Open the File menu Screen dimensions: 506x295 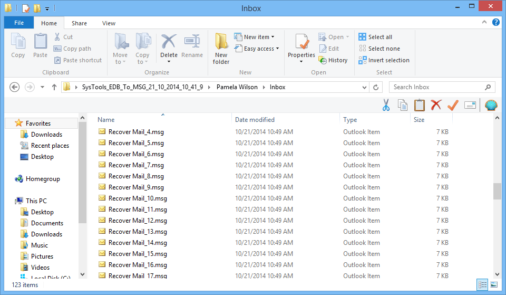pyautogui.click(x=19, y=23)
